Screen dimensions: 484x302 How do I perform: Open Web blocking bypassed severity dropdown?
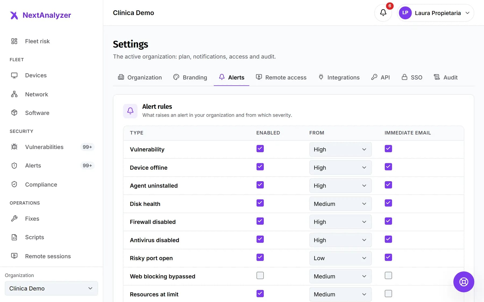tap(340, 276)
